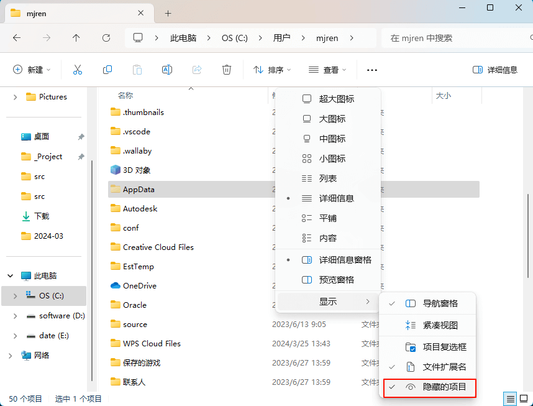The image size is (533, 406).
Task: Click the Copy icon in toolbar
Action: pos(107,70)
